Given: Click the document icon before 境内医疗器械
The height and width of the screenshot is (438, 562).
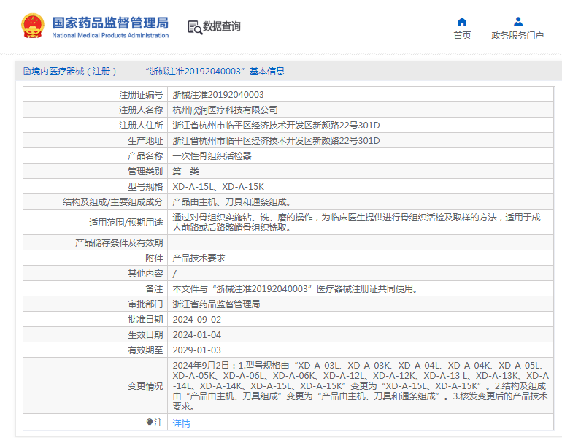Looking at the screenshot, I should (x=26, y=72).
